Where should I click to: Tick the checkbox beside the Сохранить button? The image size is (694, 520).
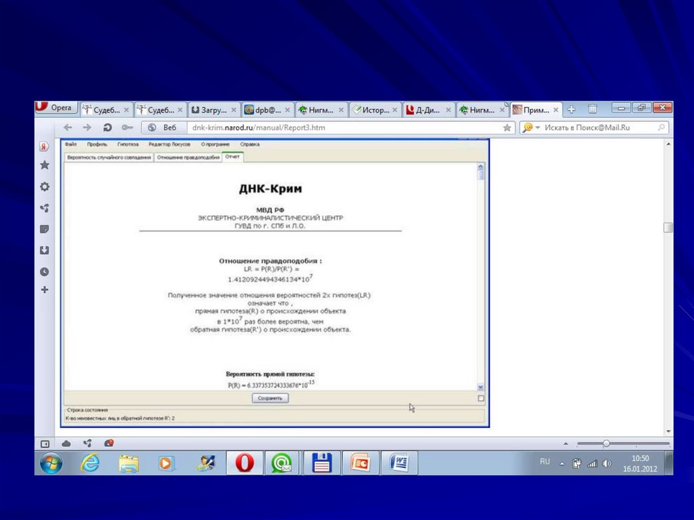(x=481, y=398)
